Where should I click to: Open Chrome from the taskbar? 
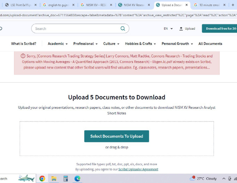pos(42,179)
